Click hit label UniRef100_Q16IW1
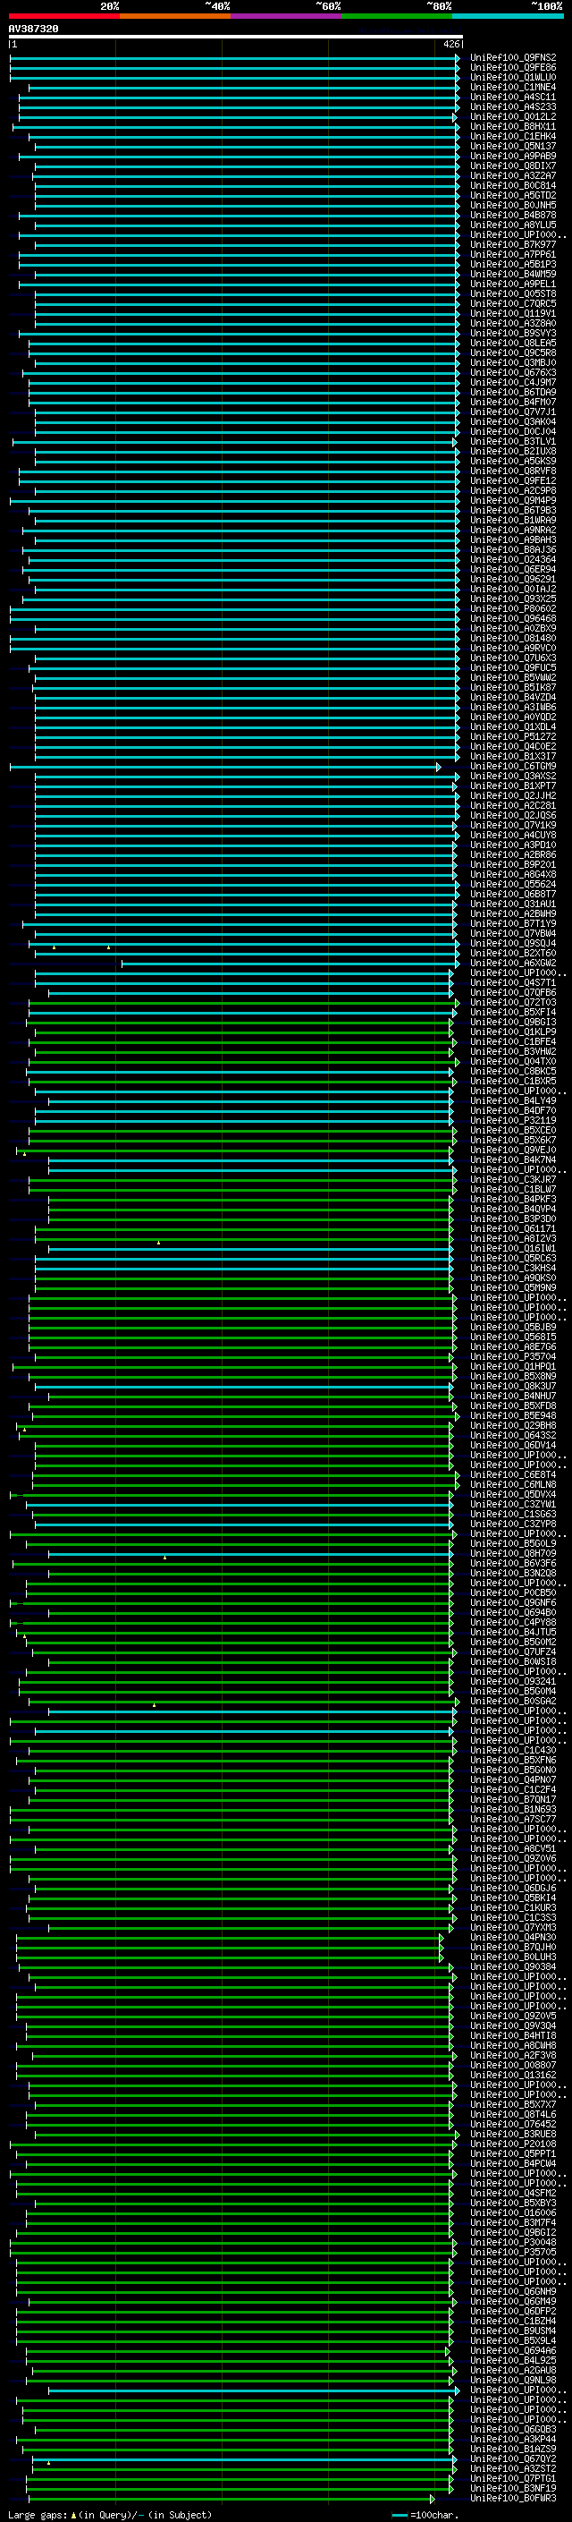 (513, 1248)
